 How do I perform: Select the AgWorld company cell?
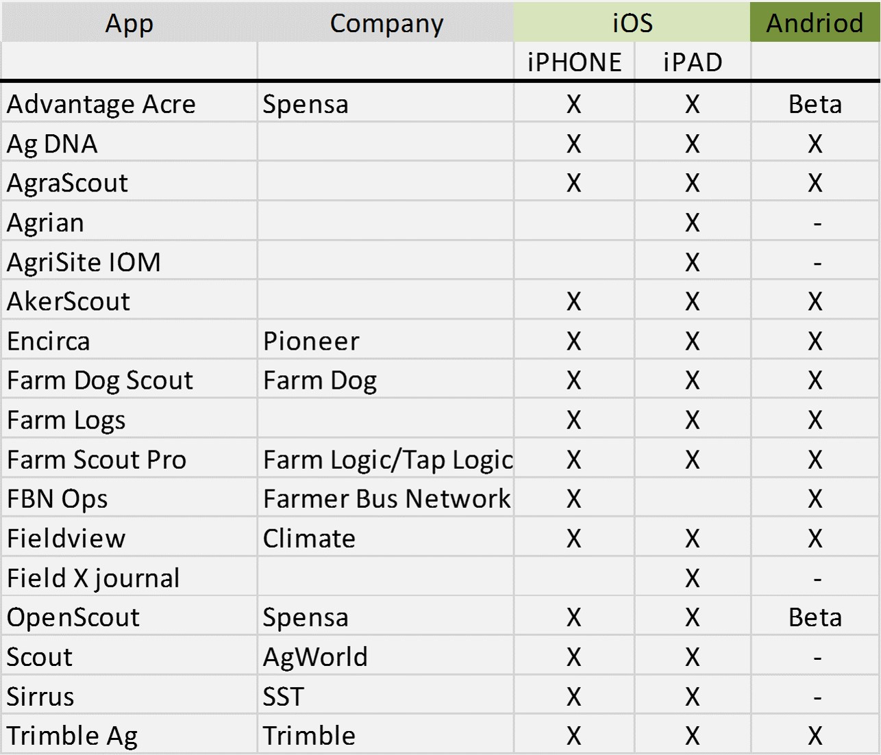click(x=315, y=657)
